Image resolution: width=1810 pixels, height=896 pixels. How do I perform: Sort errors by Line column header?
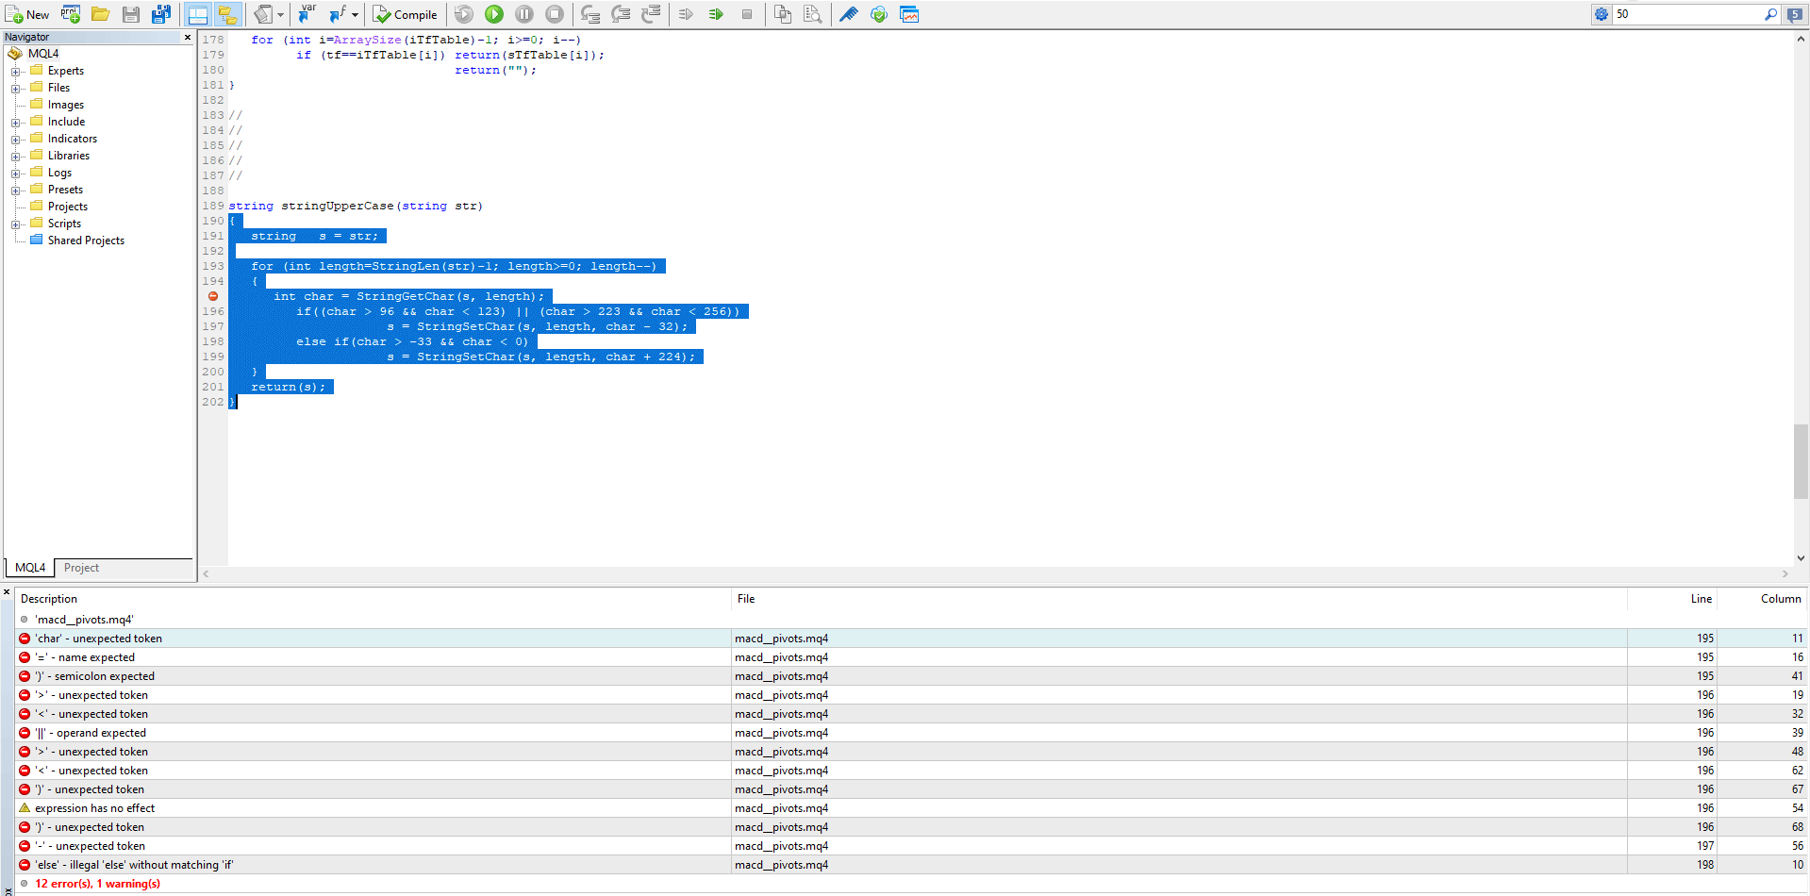[x=1671, y=599]
